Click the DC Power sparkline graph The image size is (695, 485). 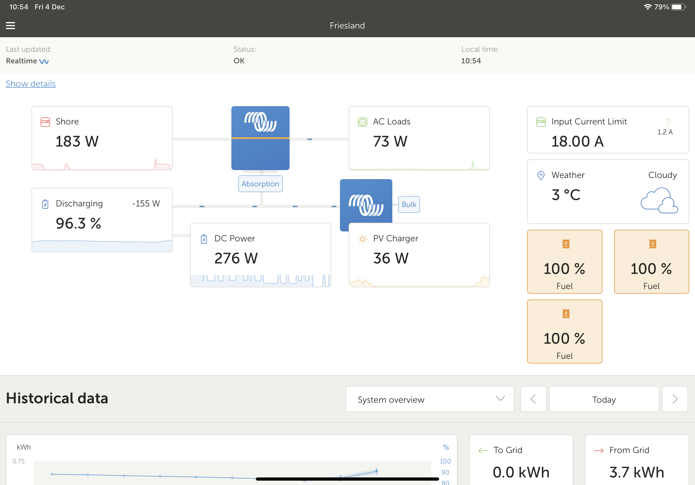point(260,281)
